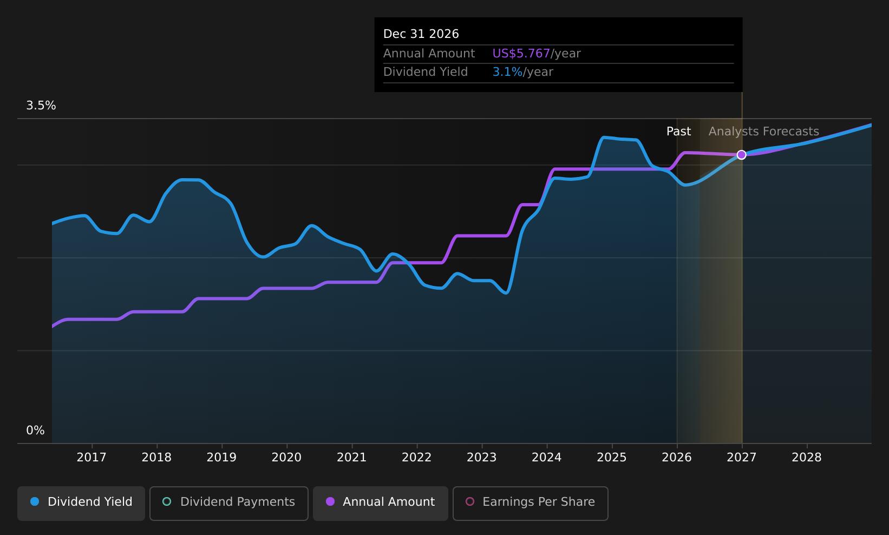Toggle the Annual Amount series
889x535 pixels.
[380, 503]
